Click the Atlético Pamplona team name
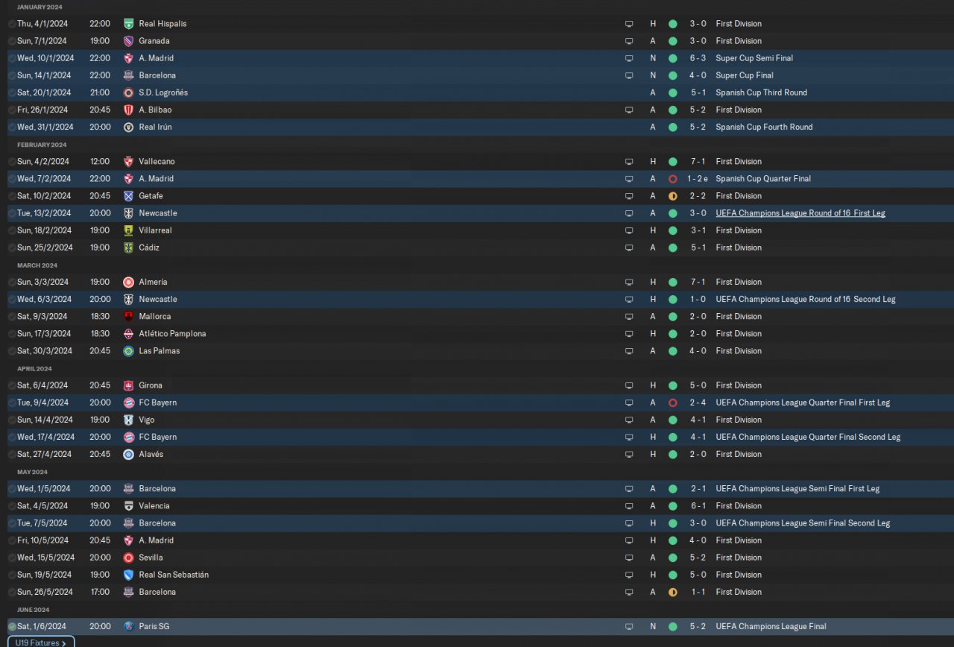 pyautogui.click(x=172, y=334)
